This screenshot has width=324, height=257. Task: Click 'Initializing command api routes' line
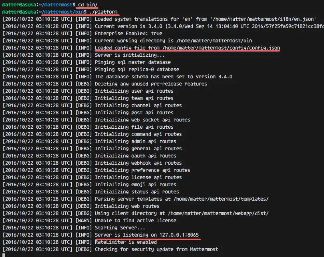pos(138,134)
